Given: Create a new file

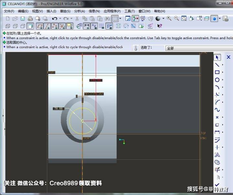Looking at the screenshot, I should [x=7, y=18].
